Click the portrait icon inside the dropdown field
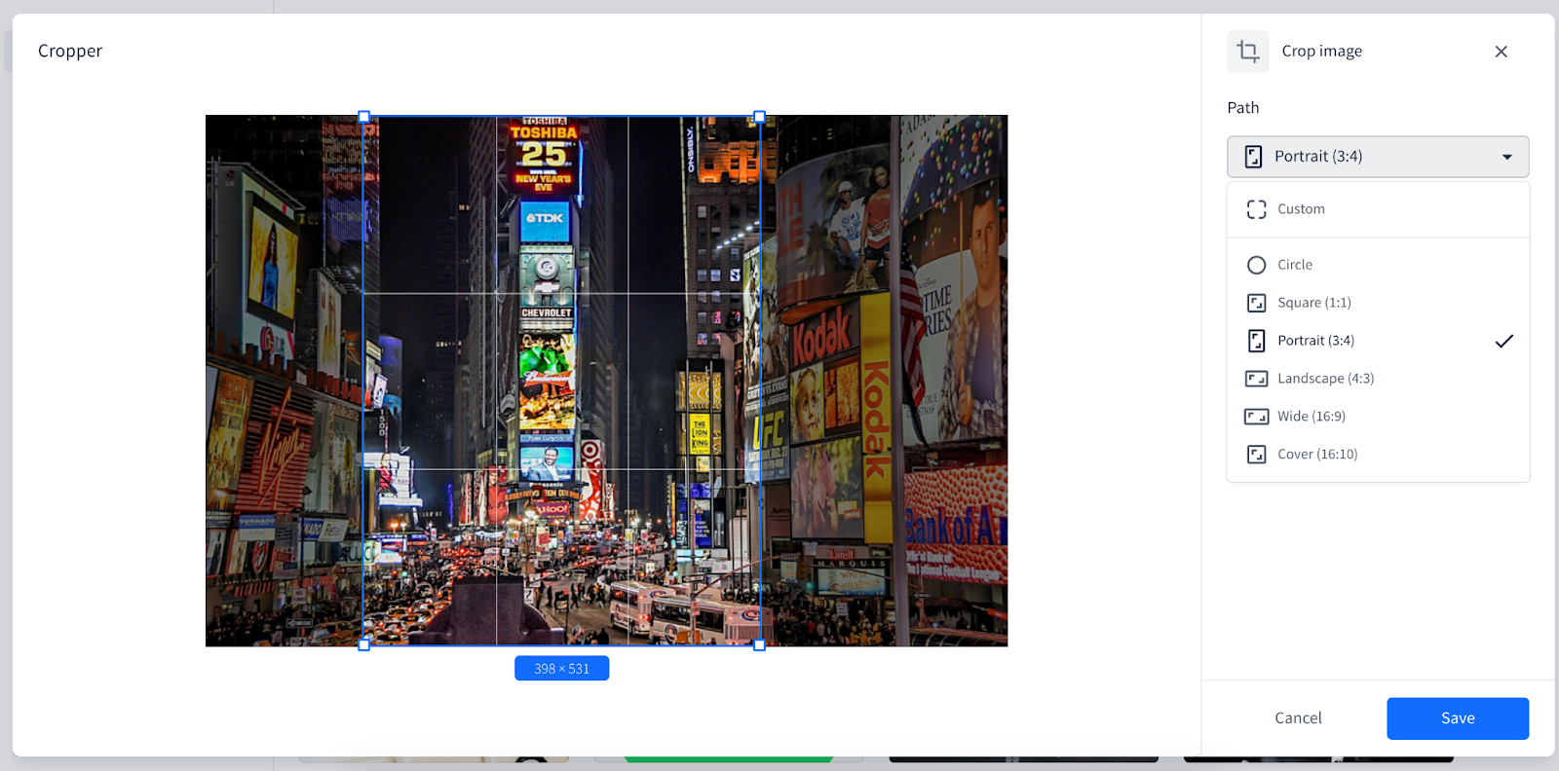This screenshot has width=1559, height=771. 1254,157
